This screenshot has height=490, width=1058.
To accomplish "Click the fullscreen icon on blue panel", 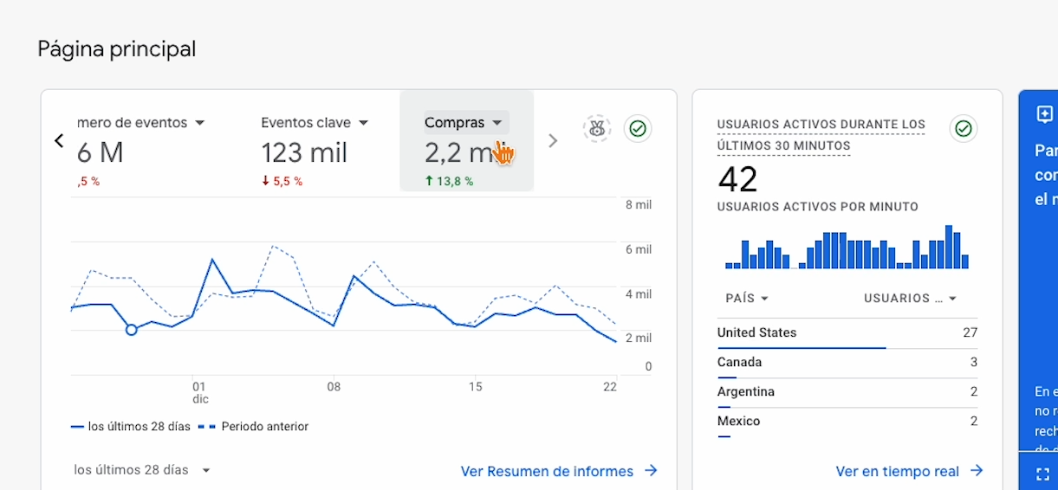I will point(1043,474).
